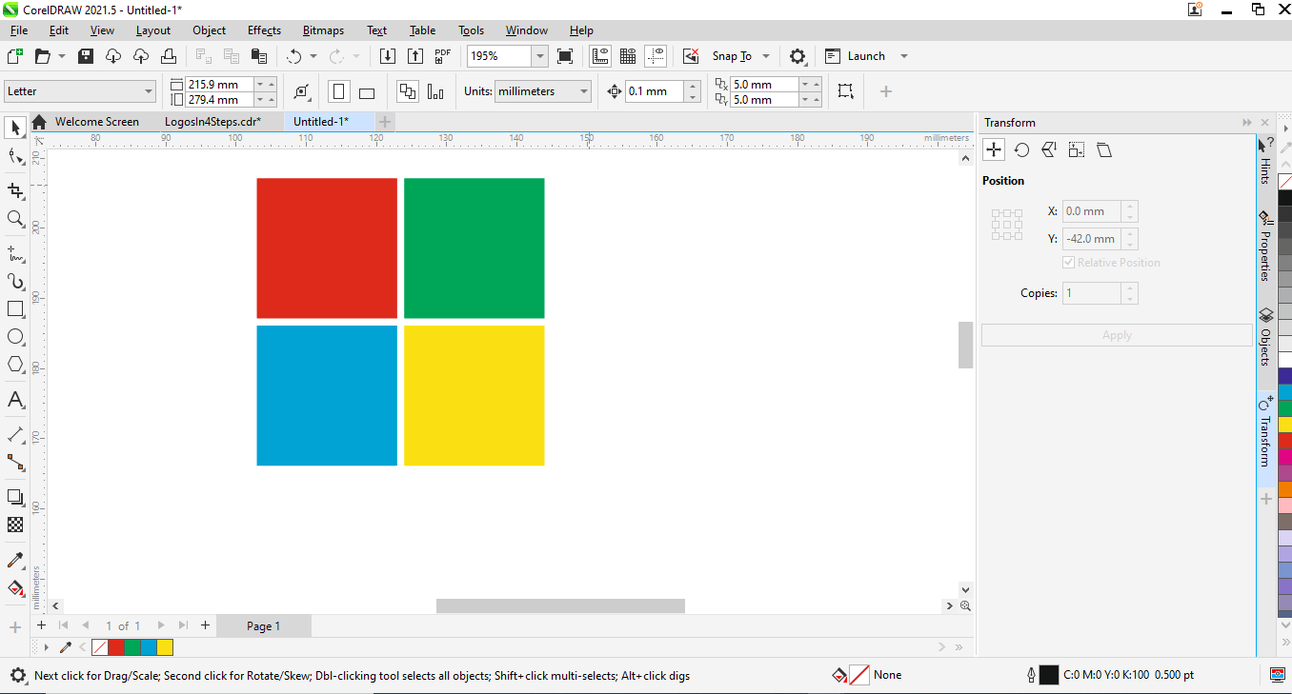Toggle Relative Position checkbox
Viewport: 1292px width, 694px height.
click(x=1069, y=263)
